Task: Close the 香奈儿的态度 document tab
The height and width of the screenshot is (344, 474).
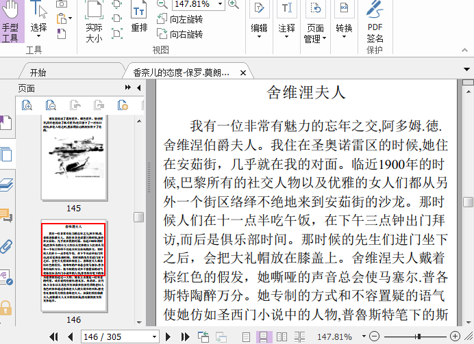Action: [x=242, y=72]
